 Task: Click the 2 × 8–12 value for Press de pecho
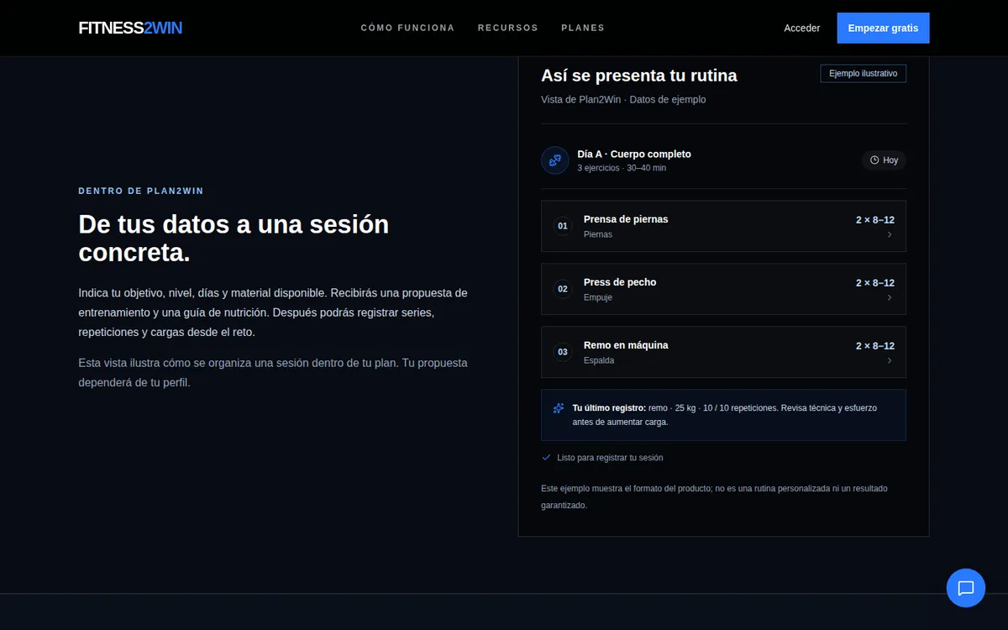pyautogui.click(x=875, y=282)
